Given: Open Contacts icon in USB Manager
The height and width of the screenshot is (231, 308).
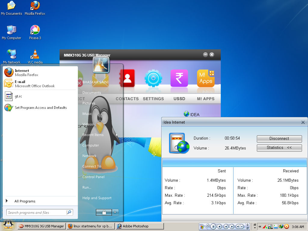Looking at the screenshot, I should (127, 78).
